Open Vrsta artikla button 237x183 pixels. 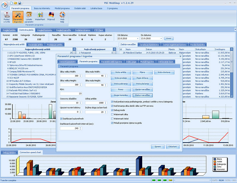[121, 72]
